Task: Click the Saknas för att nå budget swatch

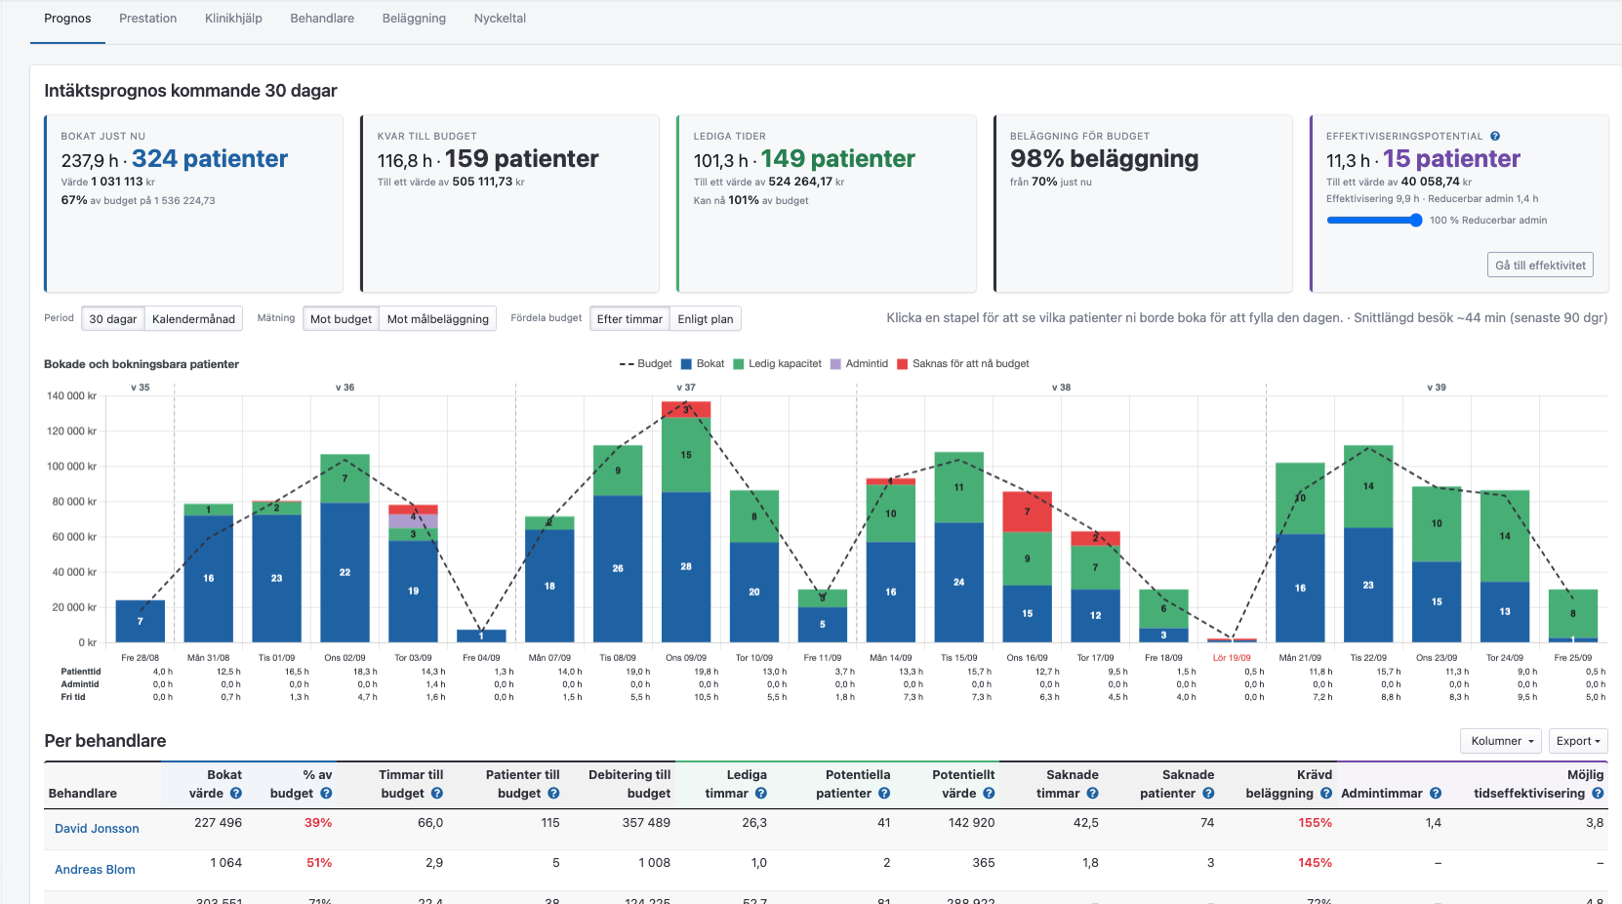Action: click(903, 364)
